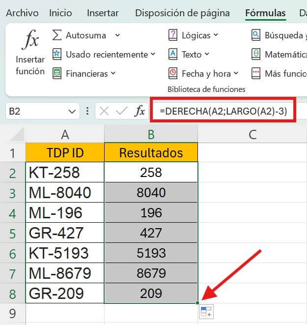Switch to the Inicio tab
307x325 pixels.
[x=60, y=13]
